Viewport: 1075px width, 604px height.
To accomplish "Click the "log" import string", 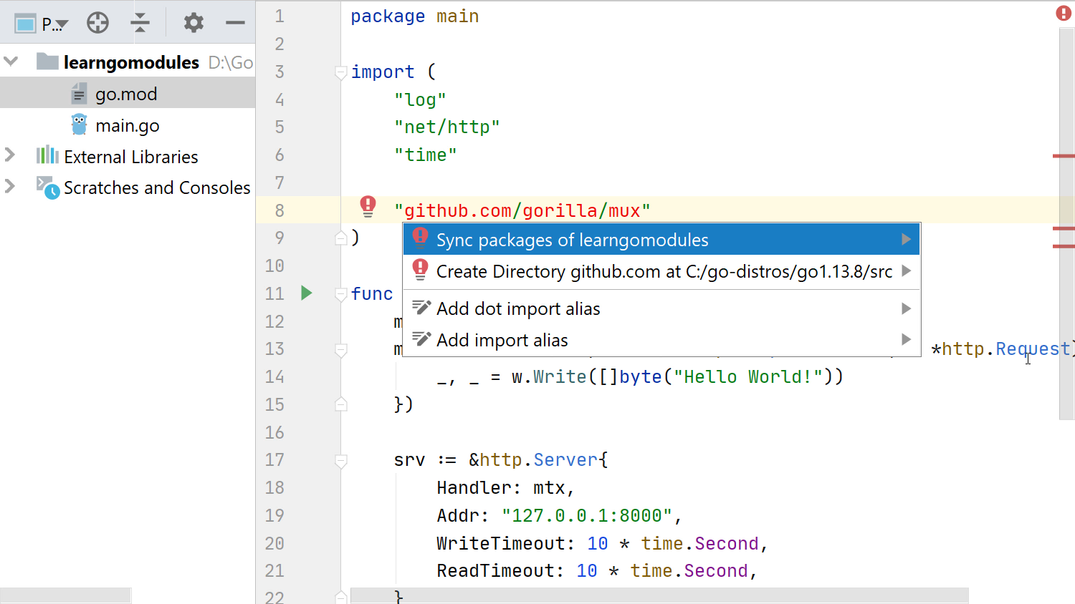I will click(x=420, y=99).
